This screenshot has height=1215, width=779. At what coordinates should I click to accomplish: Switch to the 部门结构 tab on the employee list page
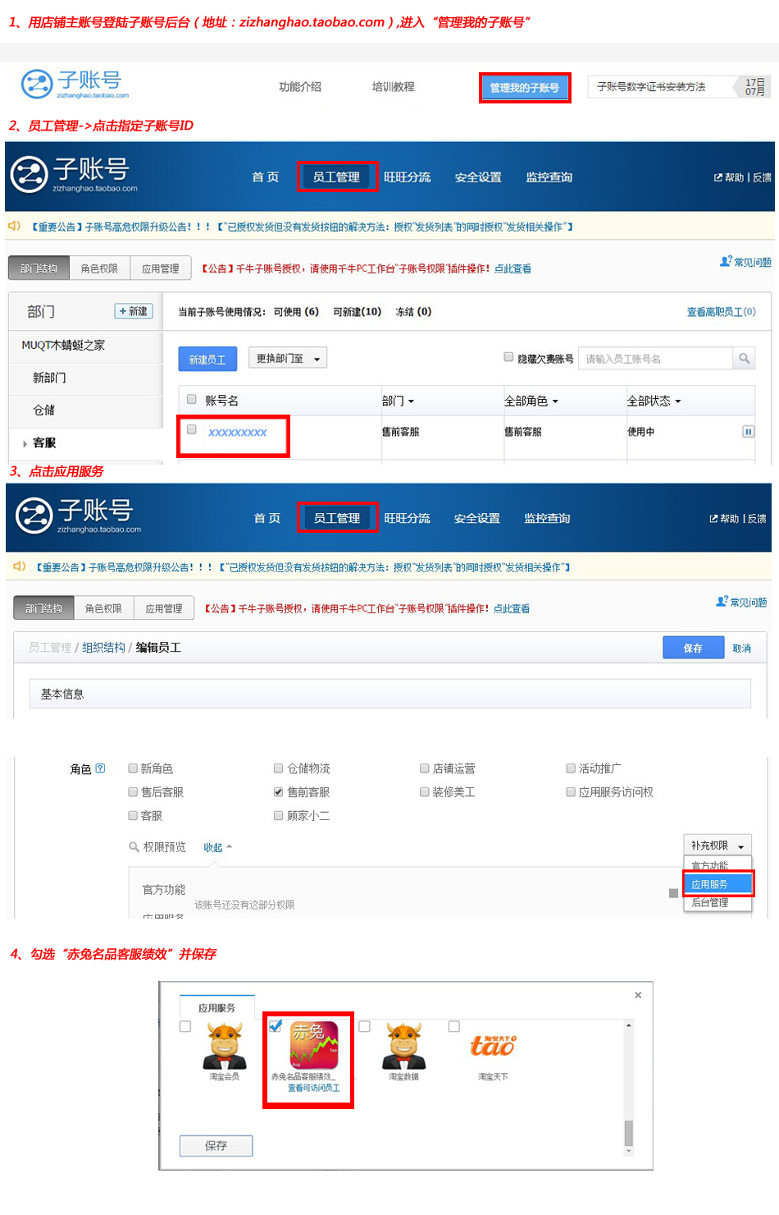click(39, 268)
